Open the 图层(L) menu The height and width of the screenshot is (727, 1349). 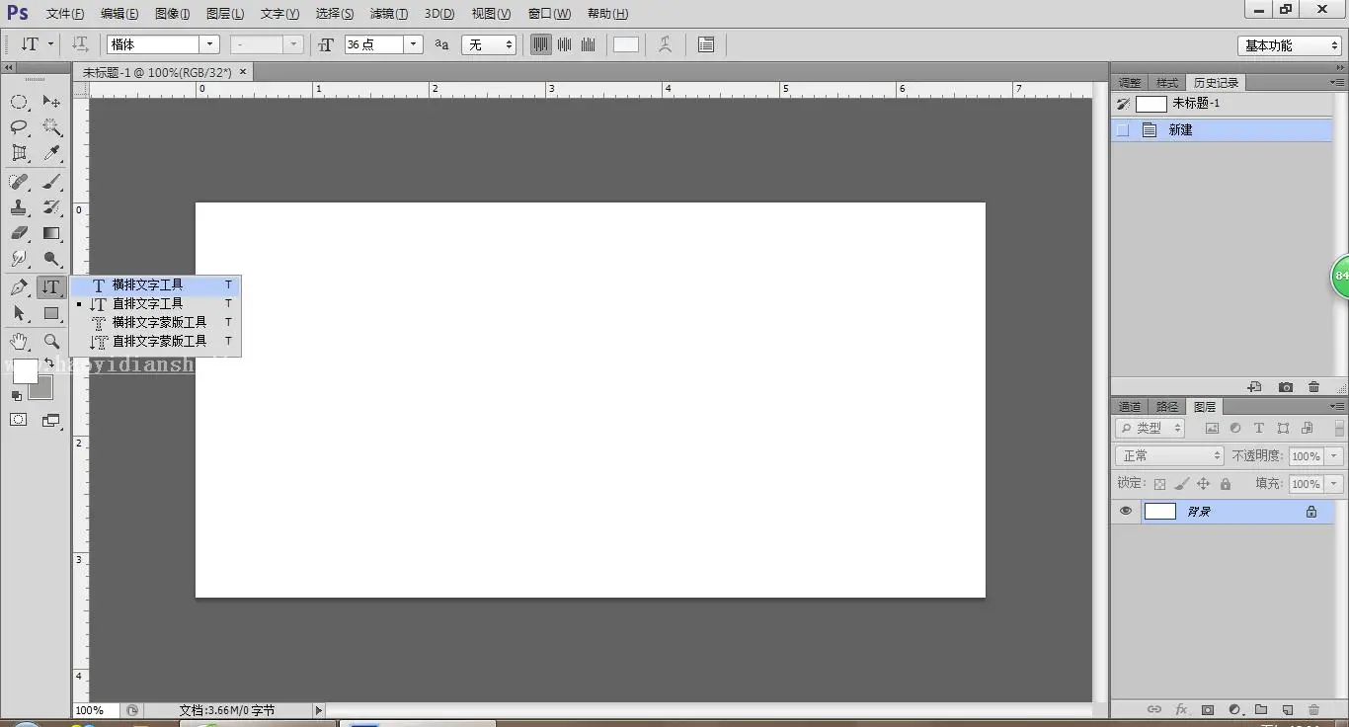[225, 14]
